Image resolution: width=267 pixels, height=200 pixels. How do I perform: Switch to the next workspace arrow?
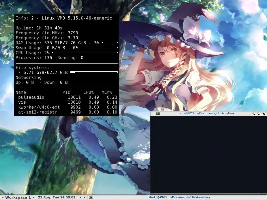(x=34, y=197)
